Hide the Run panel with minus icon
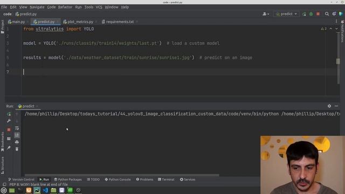The image size is (345, 194). pyautogui.click(x=336, y=106)
